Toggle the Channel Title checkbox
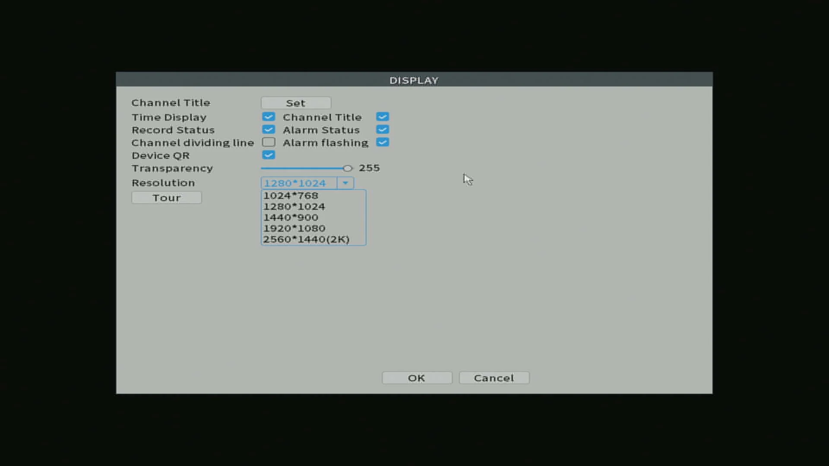This screenshot has height=466, width=829. tap(382, 117)
